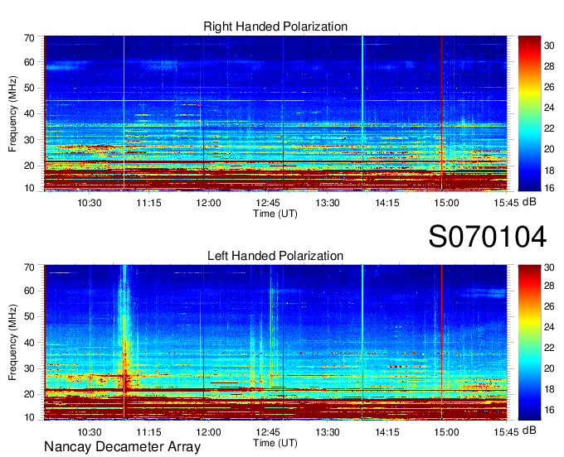Click the 14:15 time tick on the bottom plot
Screen dimensions: 564x457
click(x=387, y=432)
